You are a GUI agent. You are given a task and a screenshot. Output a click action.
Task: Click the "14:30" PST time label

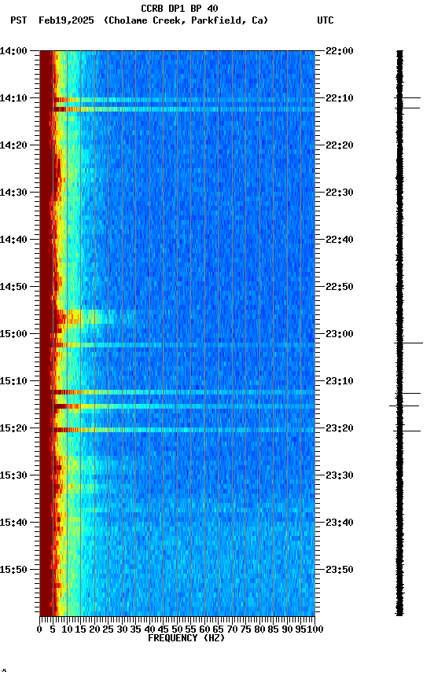coord(13,193)
